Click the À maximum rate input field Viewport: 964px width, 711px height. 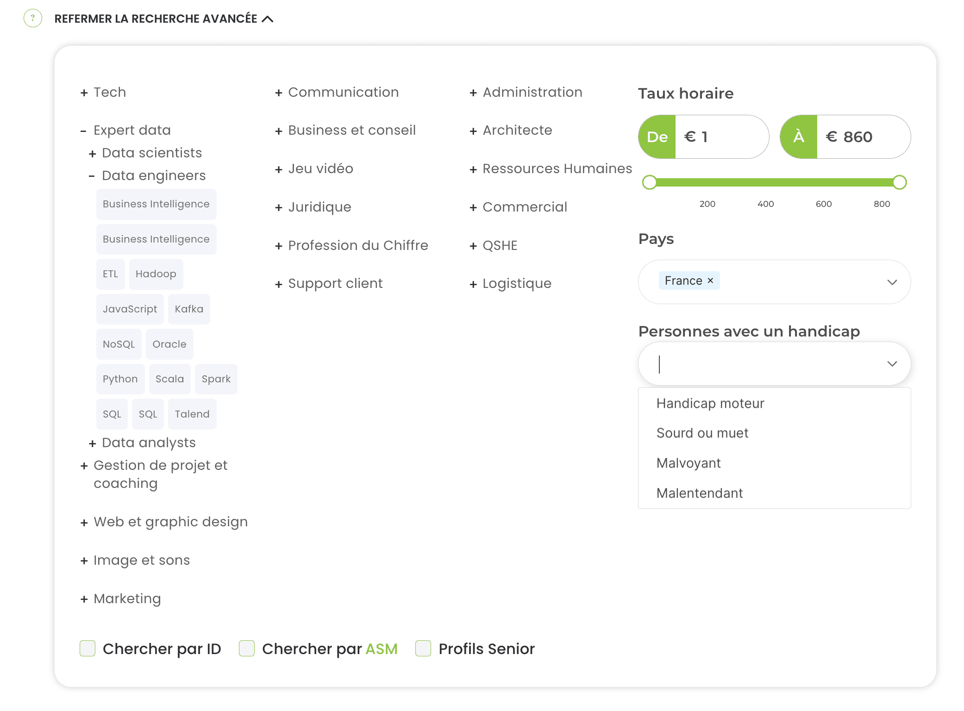(863, 137)
